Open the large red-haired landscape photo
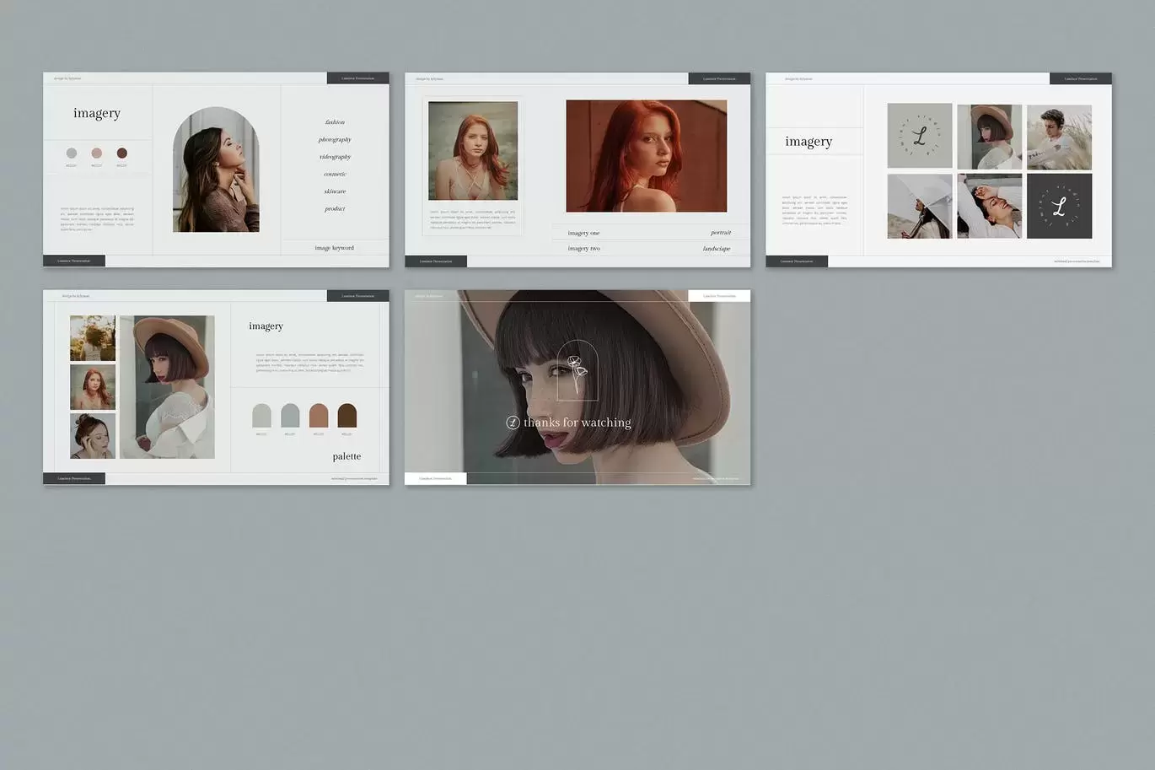Viewport: 1155px width, 770px height. 646,156
